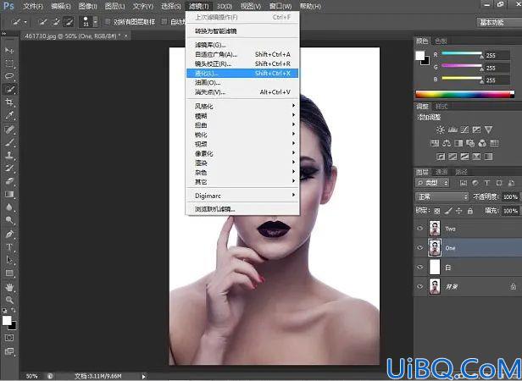Screen dimensions: 522x381
Task: Click the color spectrum ramp bar
Action: (464, 95)
